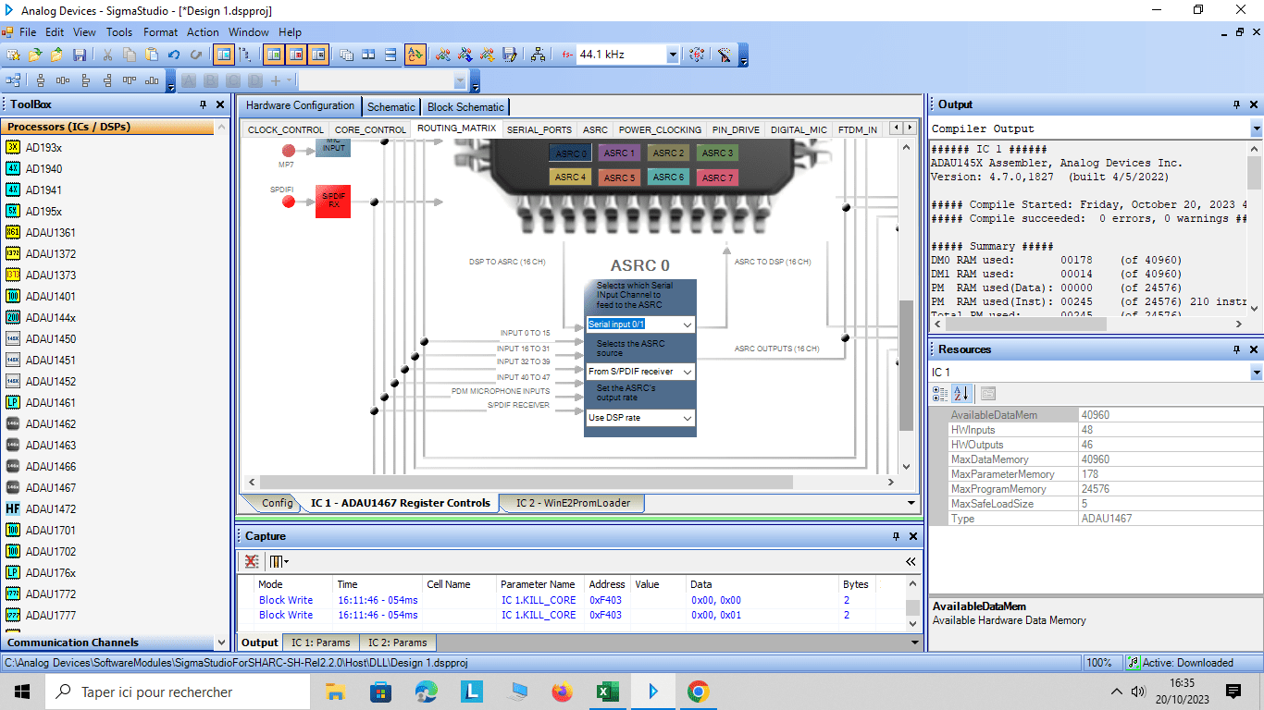Click the Undo arrow icon

(173, 55)
